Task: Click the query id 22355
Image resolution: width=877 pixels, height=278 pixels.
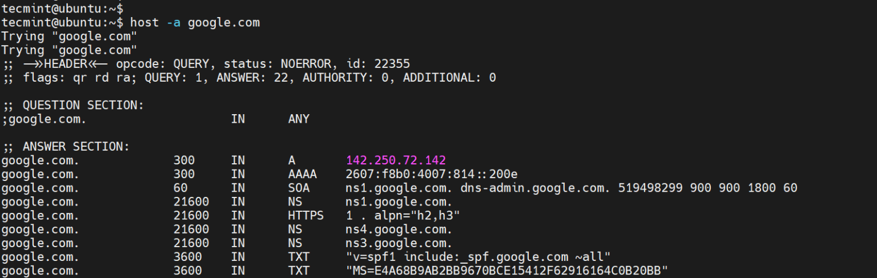Action: [392, 64]
